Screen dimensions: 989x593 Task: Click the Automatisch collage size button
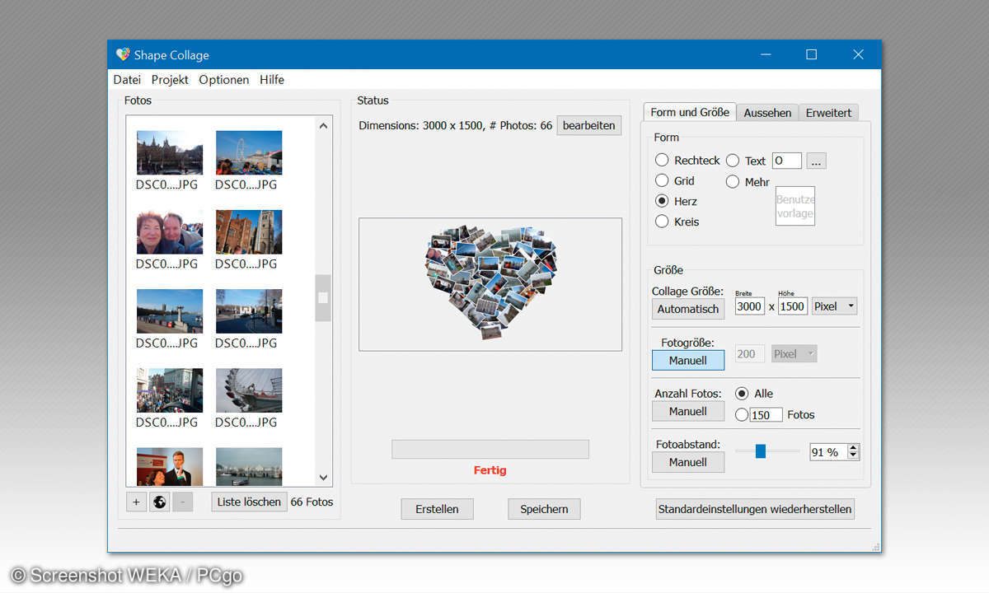point(688,309)
